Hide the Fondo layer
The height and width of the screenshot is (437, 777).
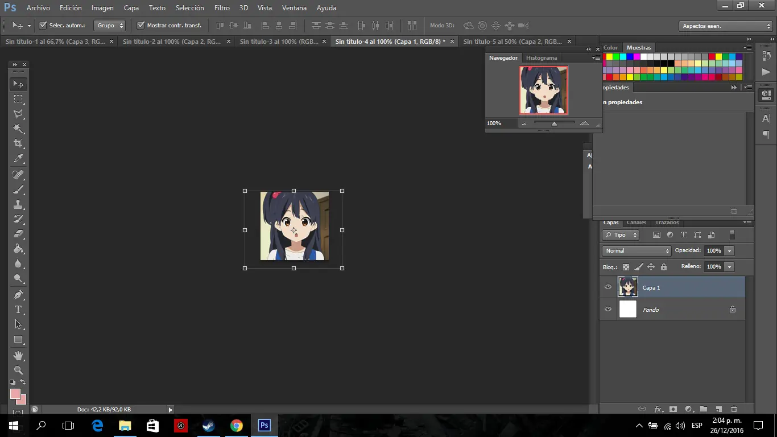click(608, 310)
